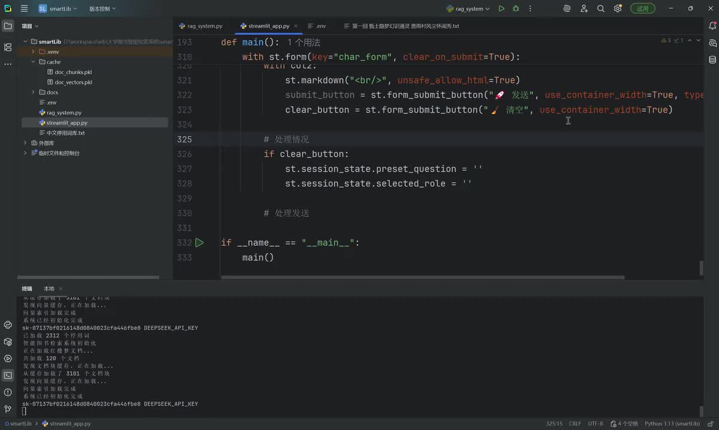719x430 pixels.
Task: Open the Problems tool window icon
Action: [x=8, y=392]
